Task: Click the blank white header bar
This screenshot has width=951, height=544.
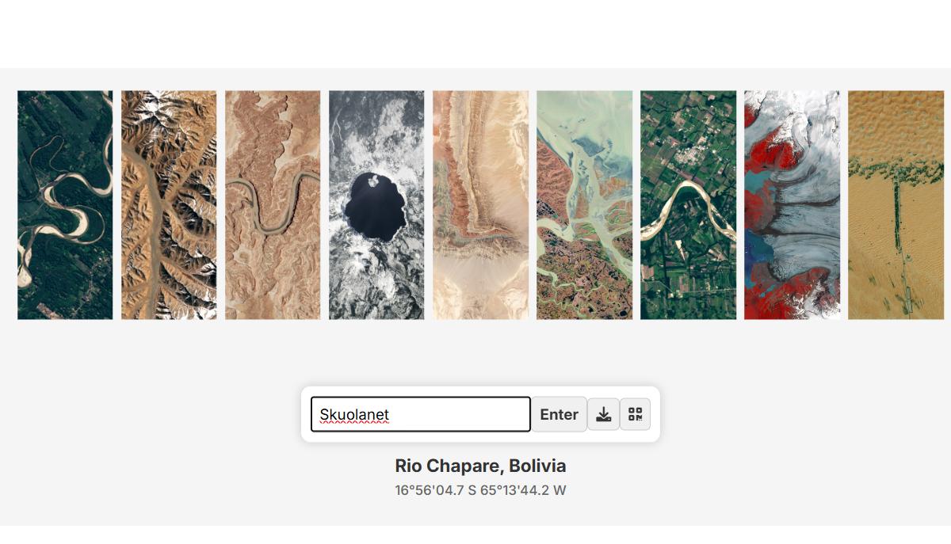Action: (x=475, y=34)
